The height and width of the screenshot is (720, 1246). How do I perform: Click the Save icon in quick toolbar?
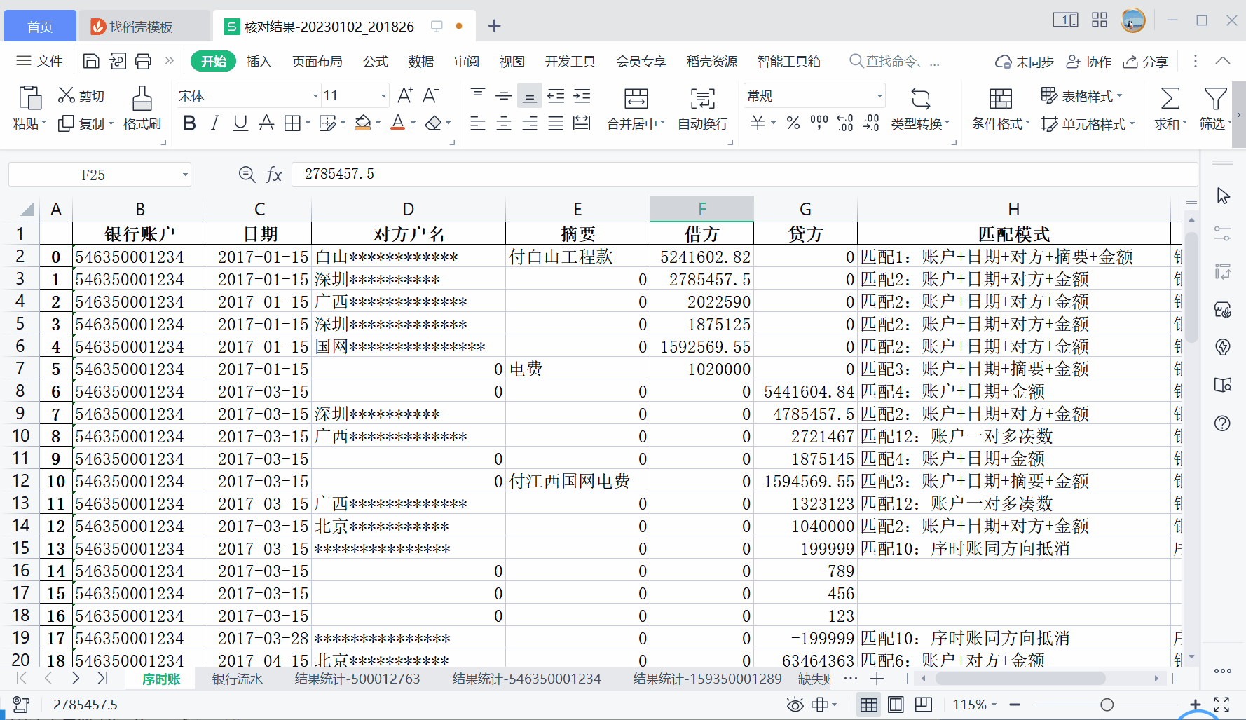[91, 61]
